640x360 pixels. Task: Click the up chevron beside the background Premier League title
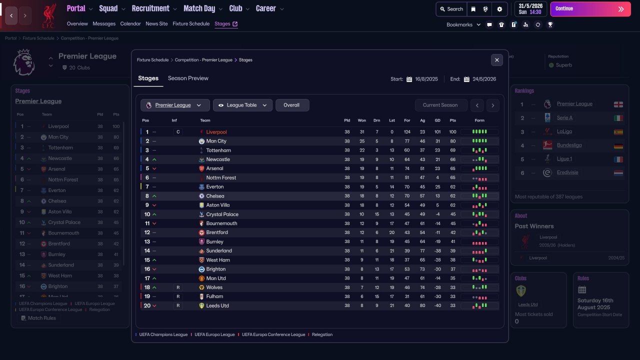click(51, 57)
